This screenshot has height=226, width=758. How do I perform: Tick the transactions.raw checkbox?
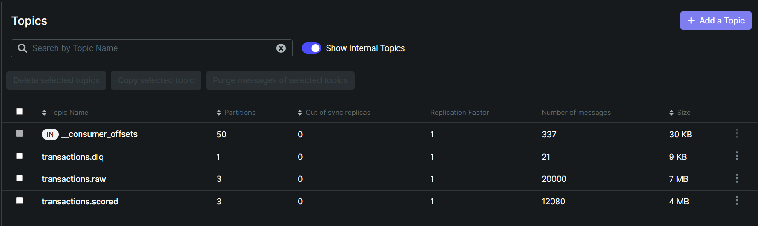tap(19, 178)
